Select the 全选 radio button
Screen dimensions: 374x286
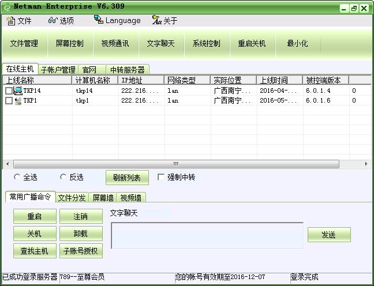coord(17,177)
